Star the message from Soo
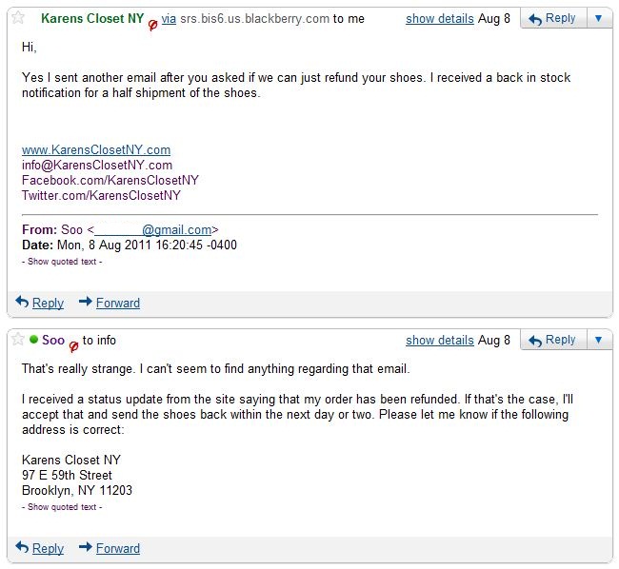Viewport: 619px width, 569px height. (x=18, y=339)
